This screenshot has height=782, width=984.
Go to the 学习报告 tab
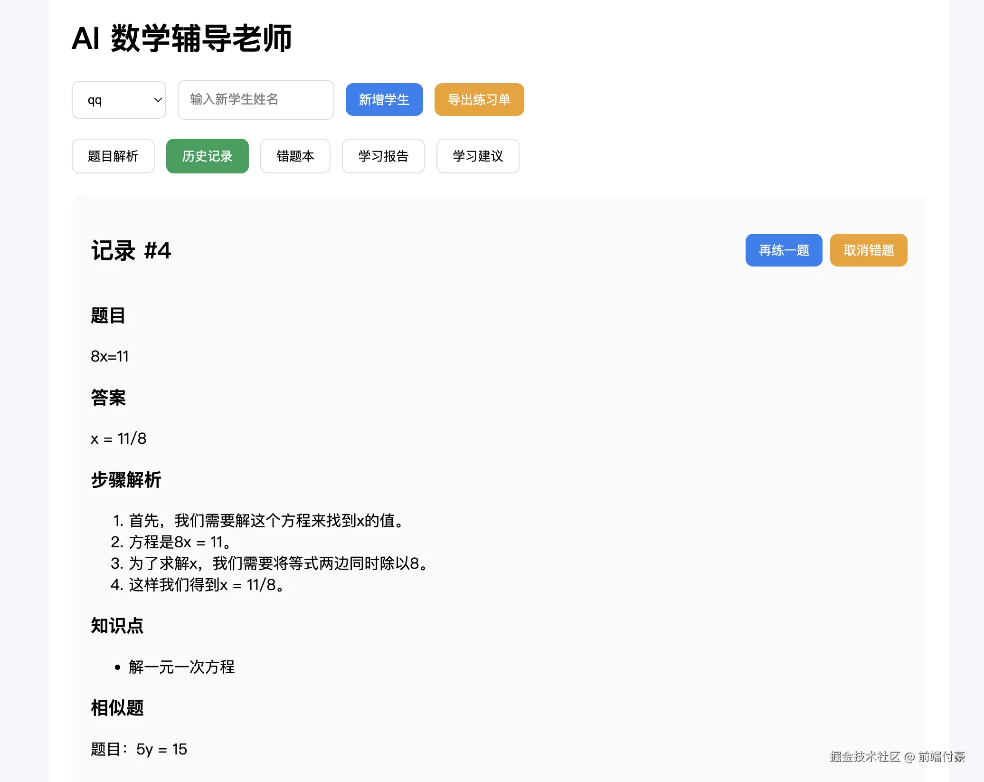point(383,156)
